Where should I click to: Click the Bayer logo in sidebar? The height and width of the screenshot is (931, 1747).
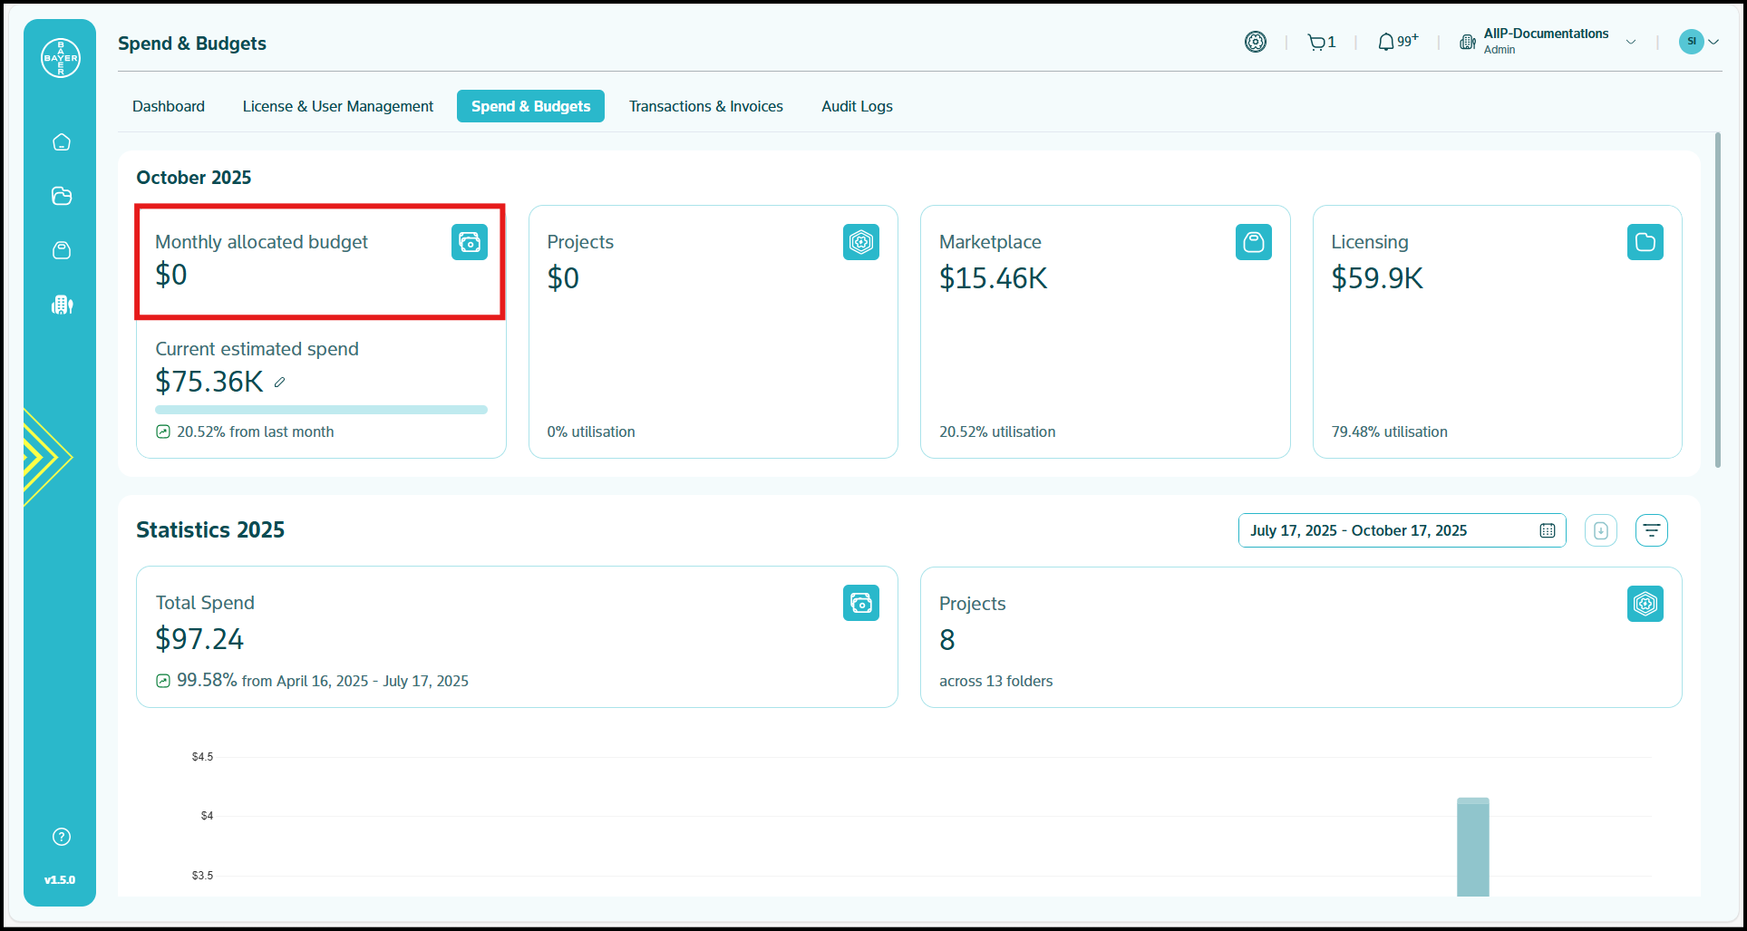click(x=61, y=58)
